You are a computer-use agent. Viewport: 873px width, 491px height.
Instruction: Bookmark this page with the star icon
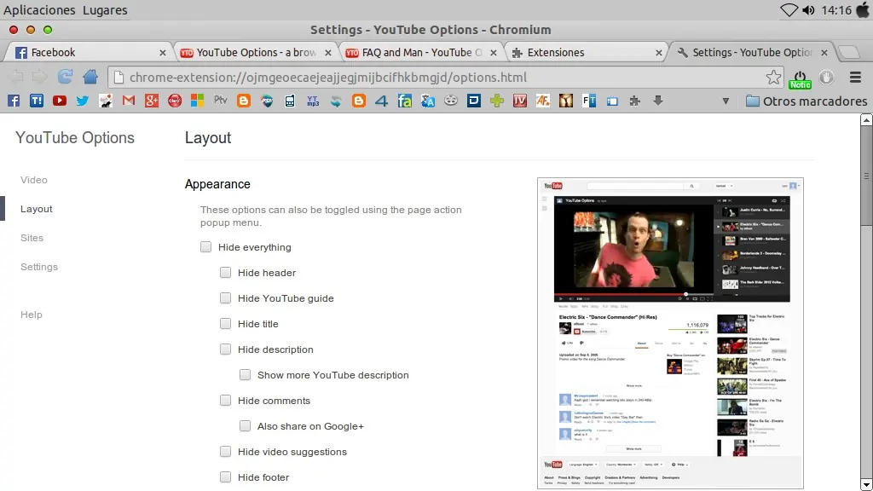pyautogui.click(x=773, y=78)
